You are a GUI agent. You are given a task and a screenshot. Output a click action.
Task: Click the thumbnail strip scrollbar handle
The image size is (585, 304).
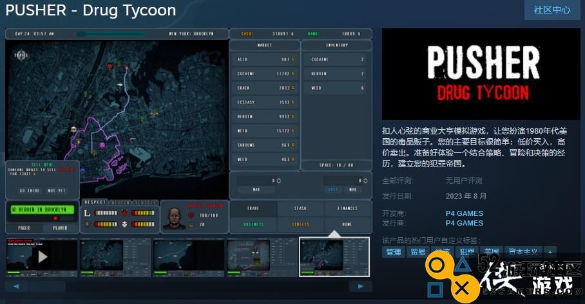[x=48, y=287]
